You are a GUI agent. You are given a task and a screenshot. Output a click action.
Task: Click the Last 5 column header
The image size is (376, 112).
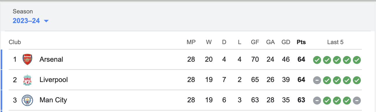(x=335, y=42)
